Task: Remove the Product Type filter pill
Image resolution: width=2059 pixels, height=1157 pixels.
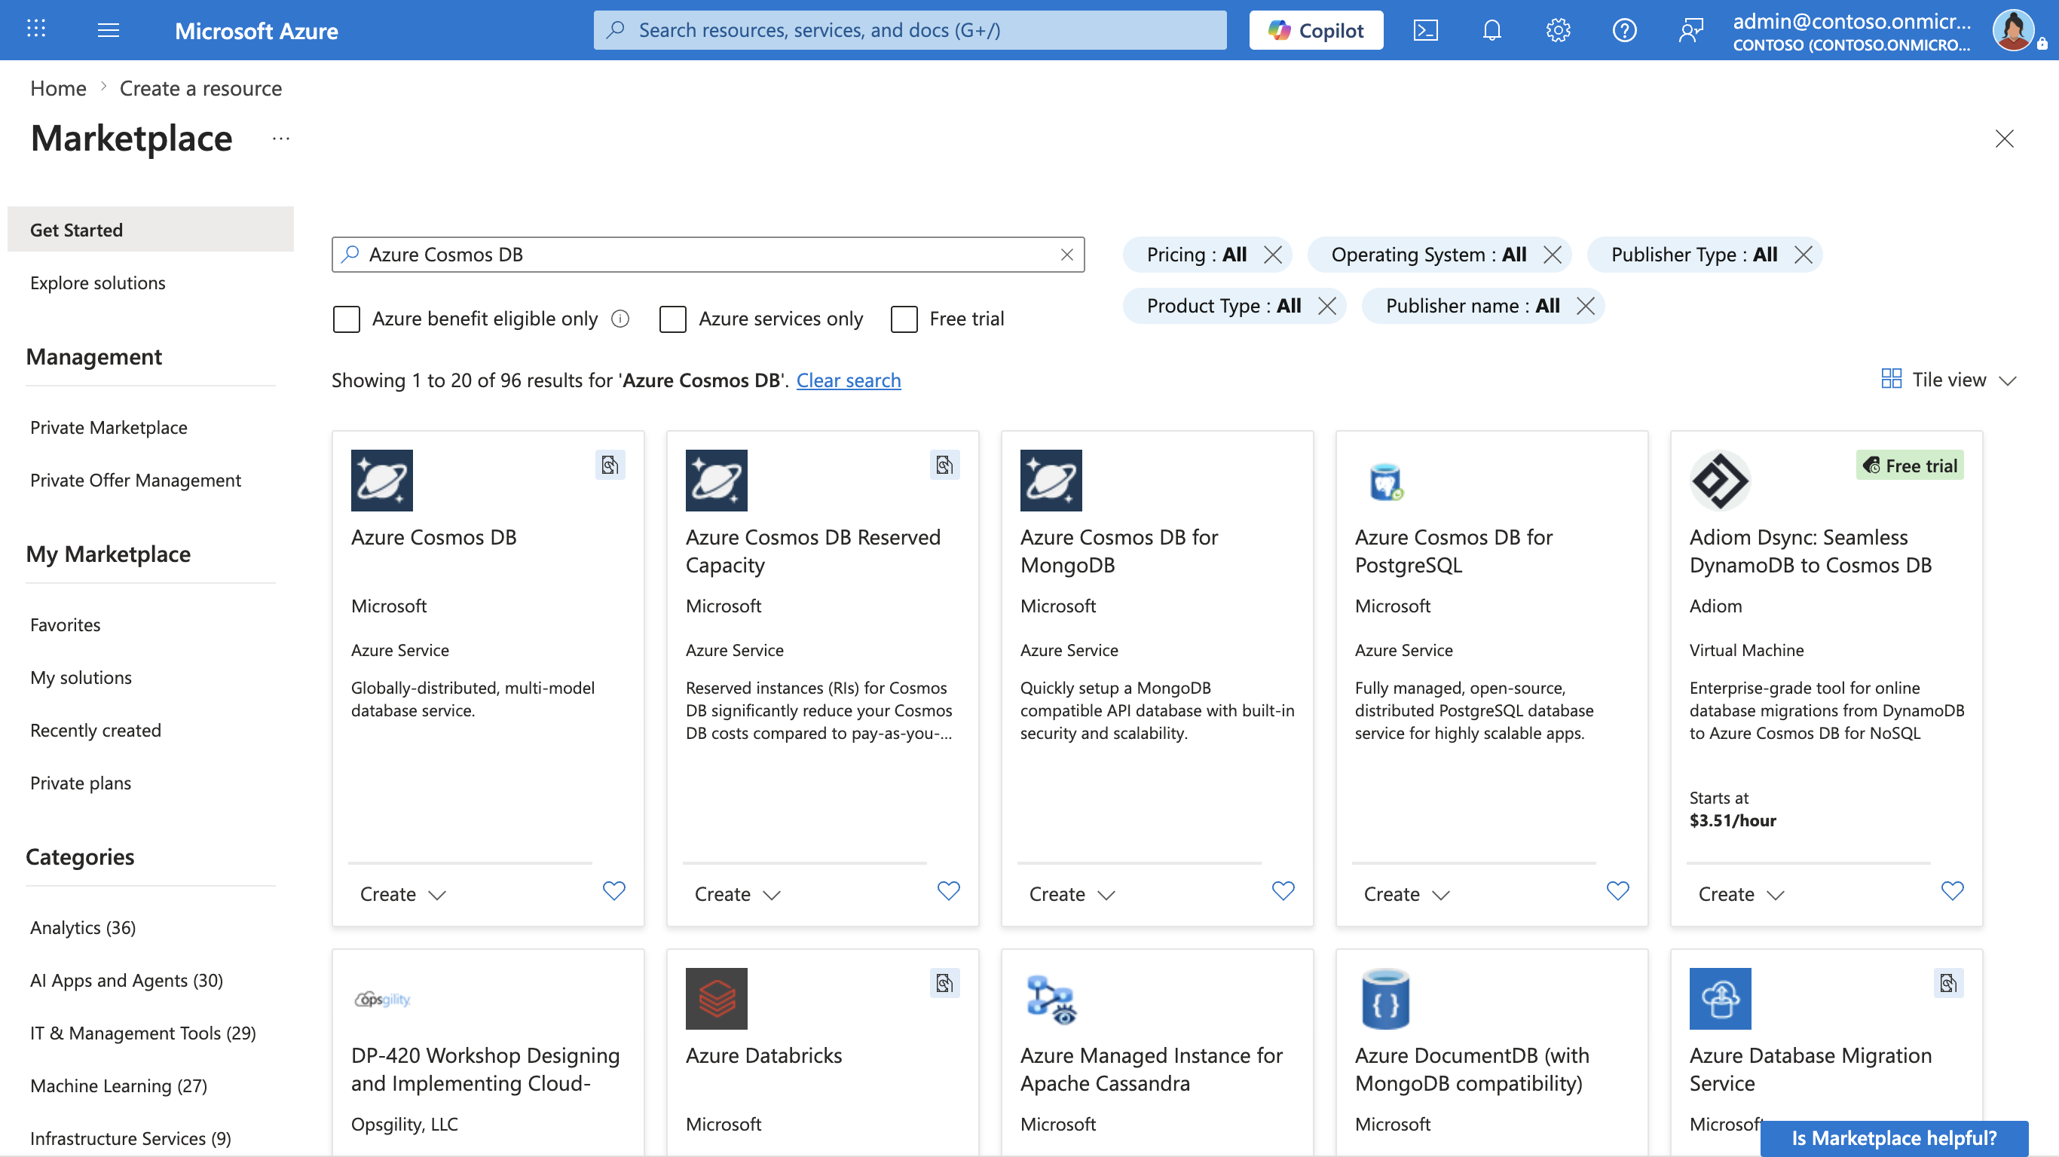Action: click(1327, 306)
